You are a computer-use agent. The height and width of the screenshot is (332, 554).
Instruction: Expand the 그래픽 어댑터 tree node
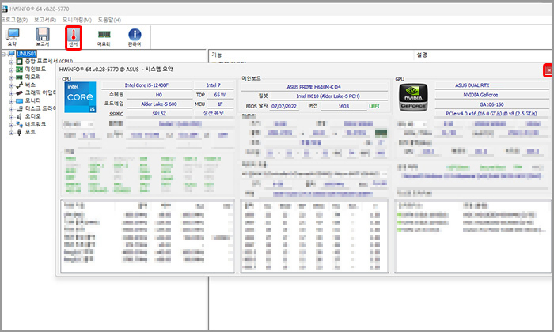[11, 93]
